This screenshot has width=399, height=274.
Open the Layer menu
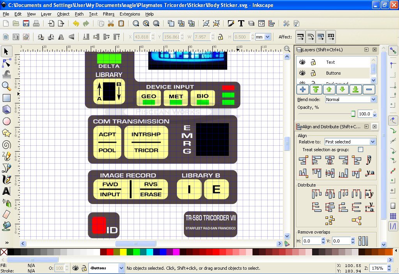tap(46, 14)
